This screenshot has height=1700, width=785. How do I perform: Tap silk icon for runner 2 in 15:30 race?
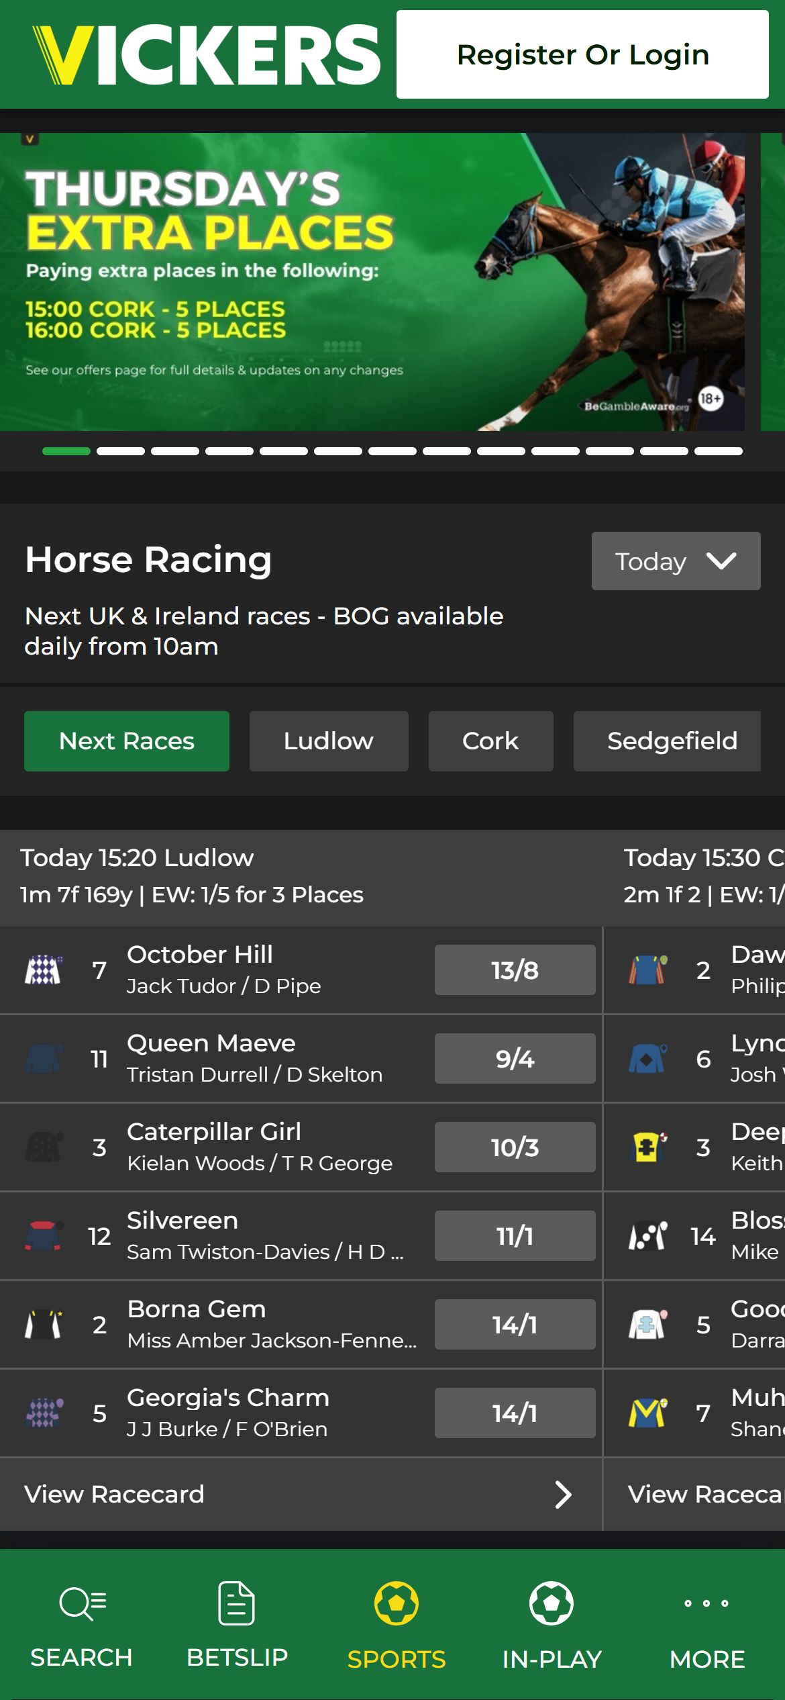pos(648,970)
